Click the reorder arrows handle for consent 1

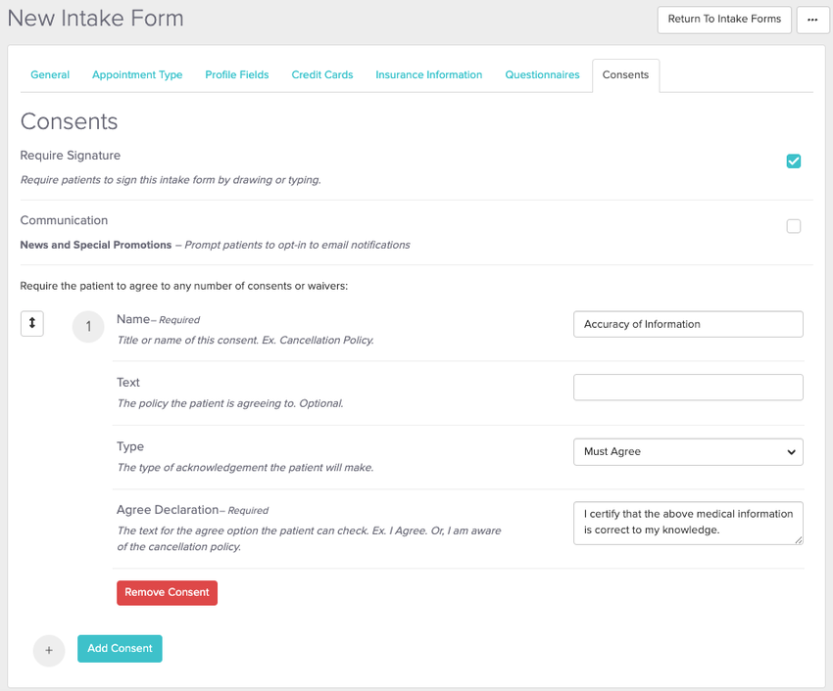32,323
